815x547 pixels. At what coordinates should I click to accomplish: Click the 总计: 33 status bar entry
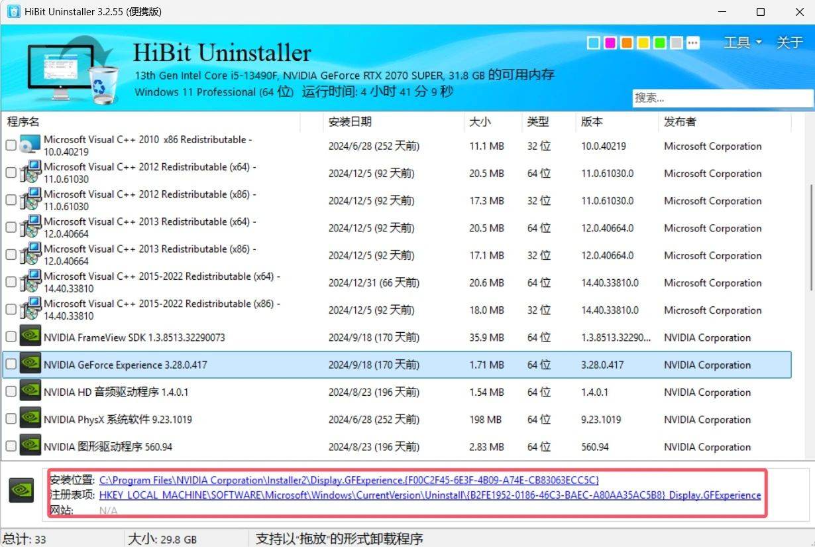pos(25,539)
